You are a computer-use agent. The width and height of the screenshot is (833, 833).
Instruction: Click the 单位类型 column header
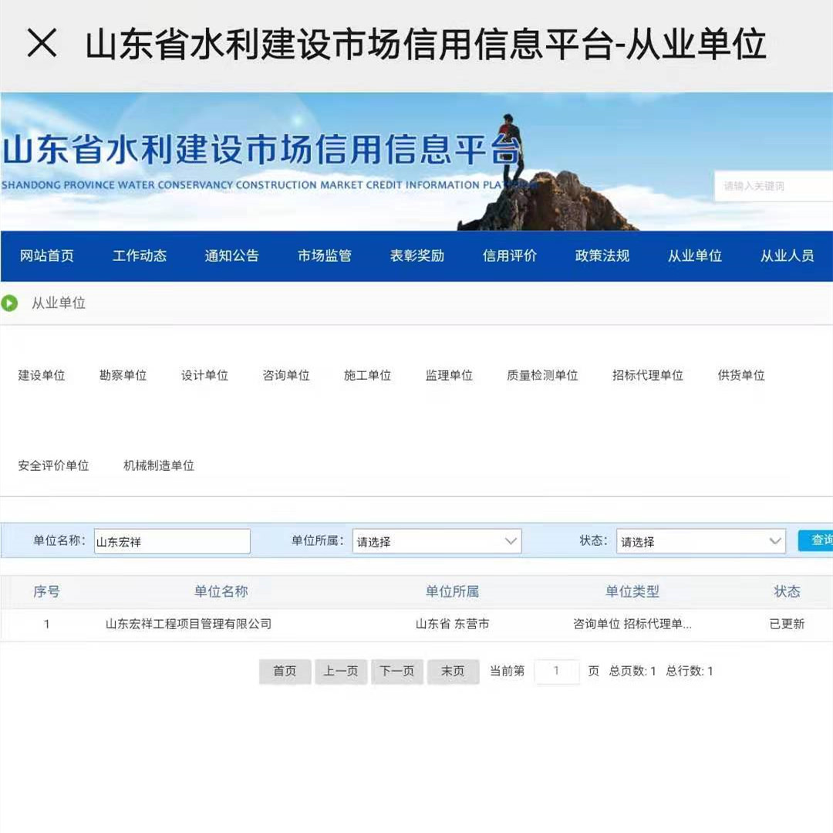tap(632, 591)
